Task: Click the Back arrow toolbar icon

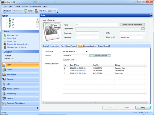Action: 5,11
